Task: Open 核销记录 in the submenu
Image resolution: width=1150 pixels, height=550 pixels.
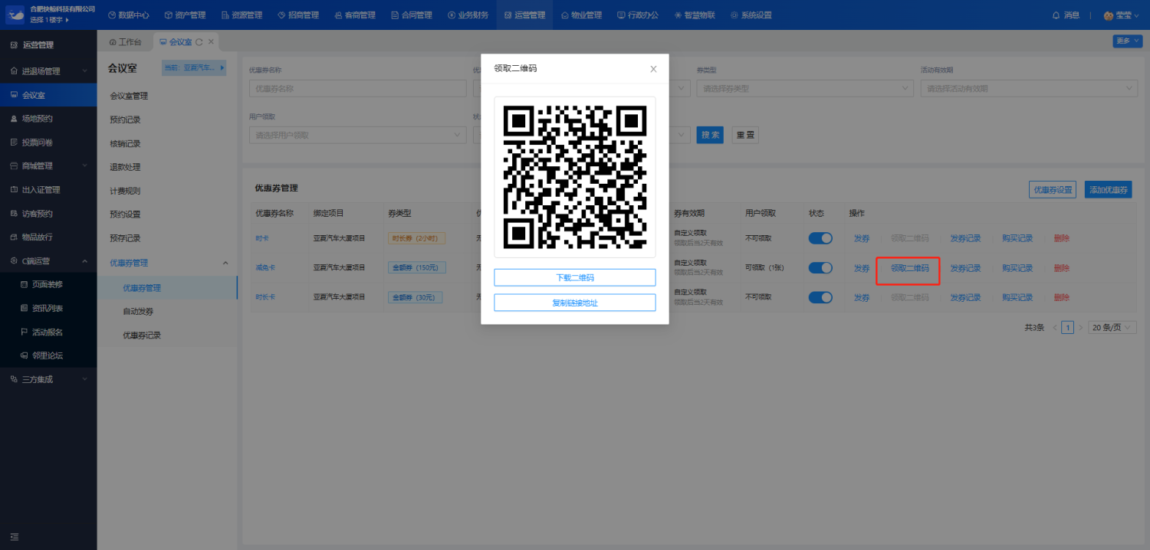Action: (x=125, y=143)
